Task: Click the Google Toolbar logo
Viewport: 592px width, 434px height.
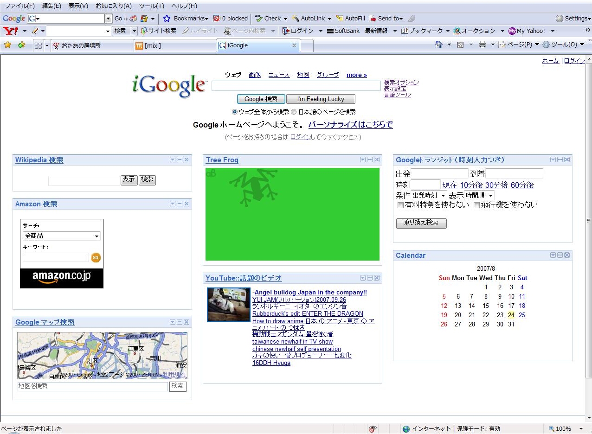Action: [14, 19]
